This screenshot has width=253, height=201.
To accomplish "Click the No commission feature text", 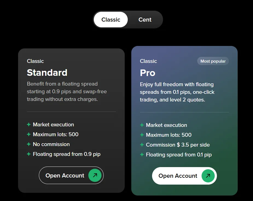I will coord(51,144).
